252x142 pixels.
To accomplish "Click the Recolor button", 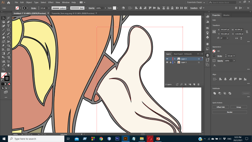I will click(230, 112).
